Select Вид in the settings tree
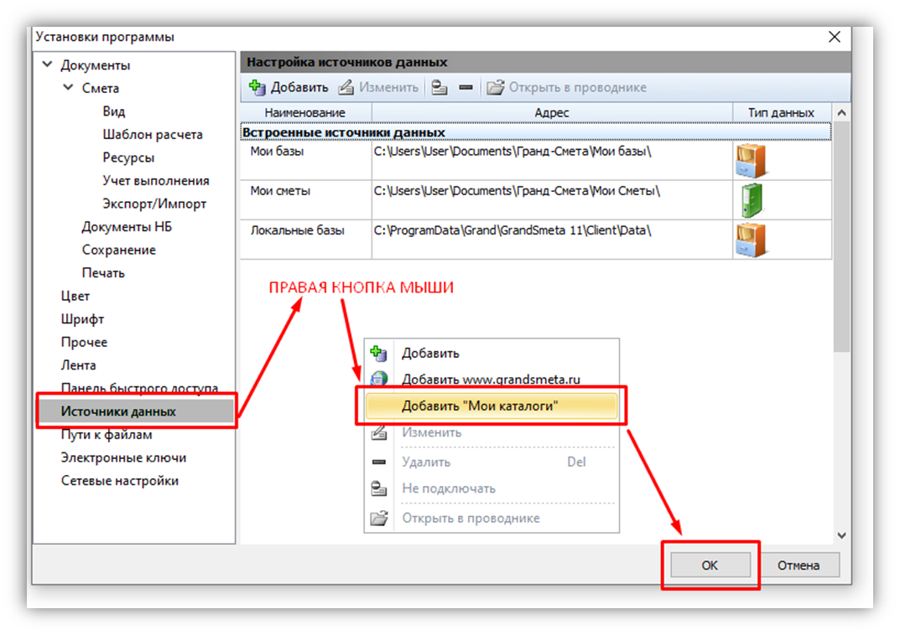This screenshot has width=900, height=635. coord(113,111)
